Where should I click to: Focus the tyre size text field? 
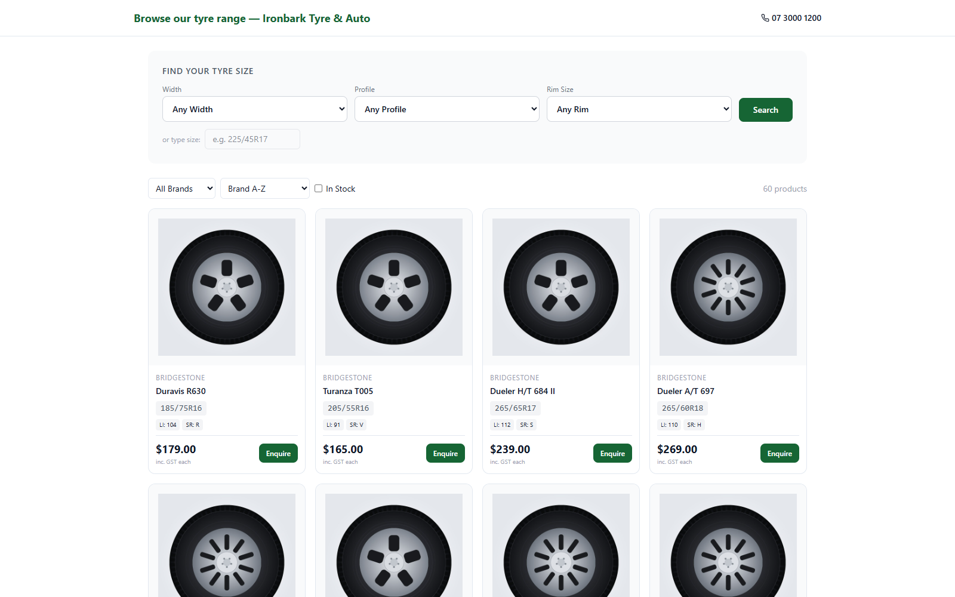click(x=252, y=139)
